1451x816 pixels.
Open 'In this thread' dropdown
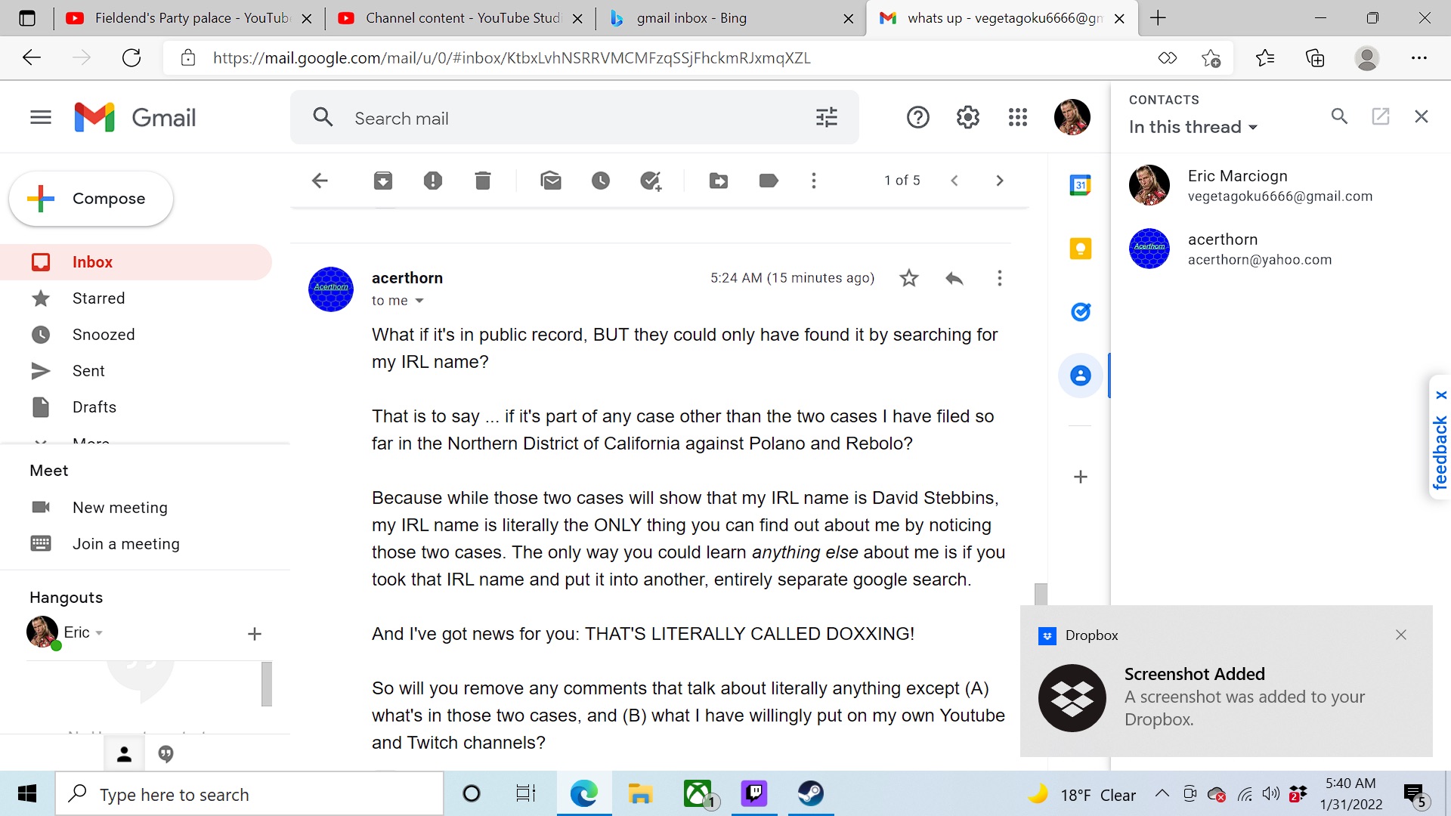1193,127
